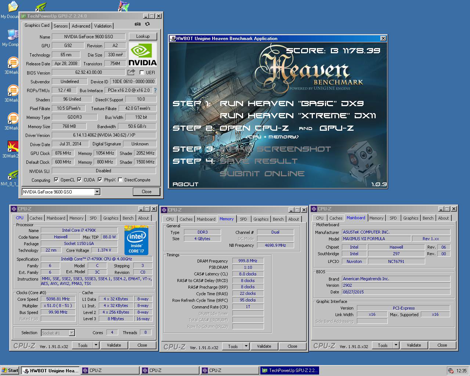Image resolution: width=470 pixels, height=376 pixels.
Task: Click the Close button in GPU-Z
Action: point(147,192)
